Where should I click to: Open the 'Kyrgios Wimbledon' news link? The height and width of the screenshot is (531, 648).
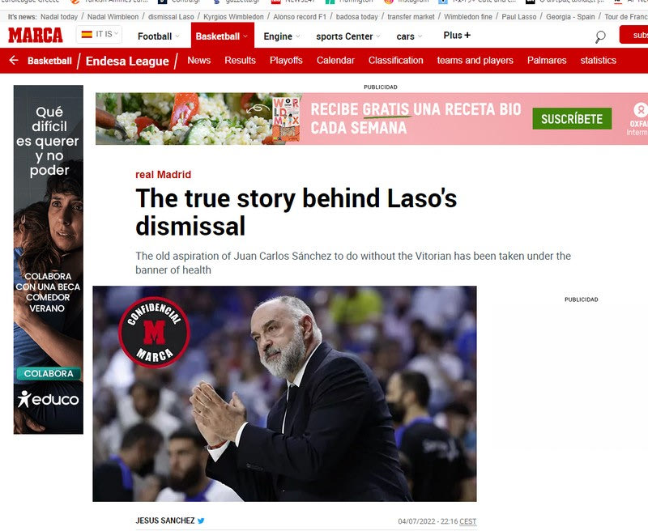pos(233,17)
